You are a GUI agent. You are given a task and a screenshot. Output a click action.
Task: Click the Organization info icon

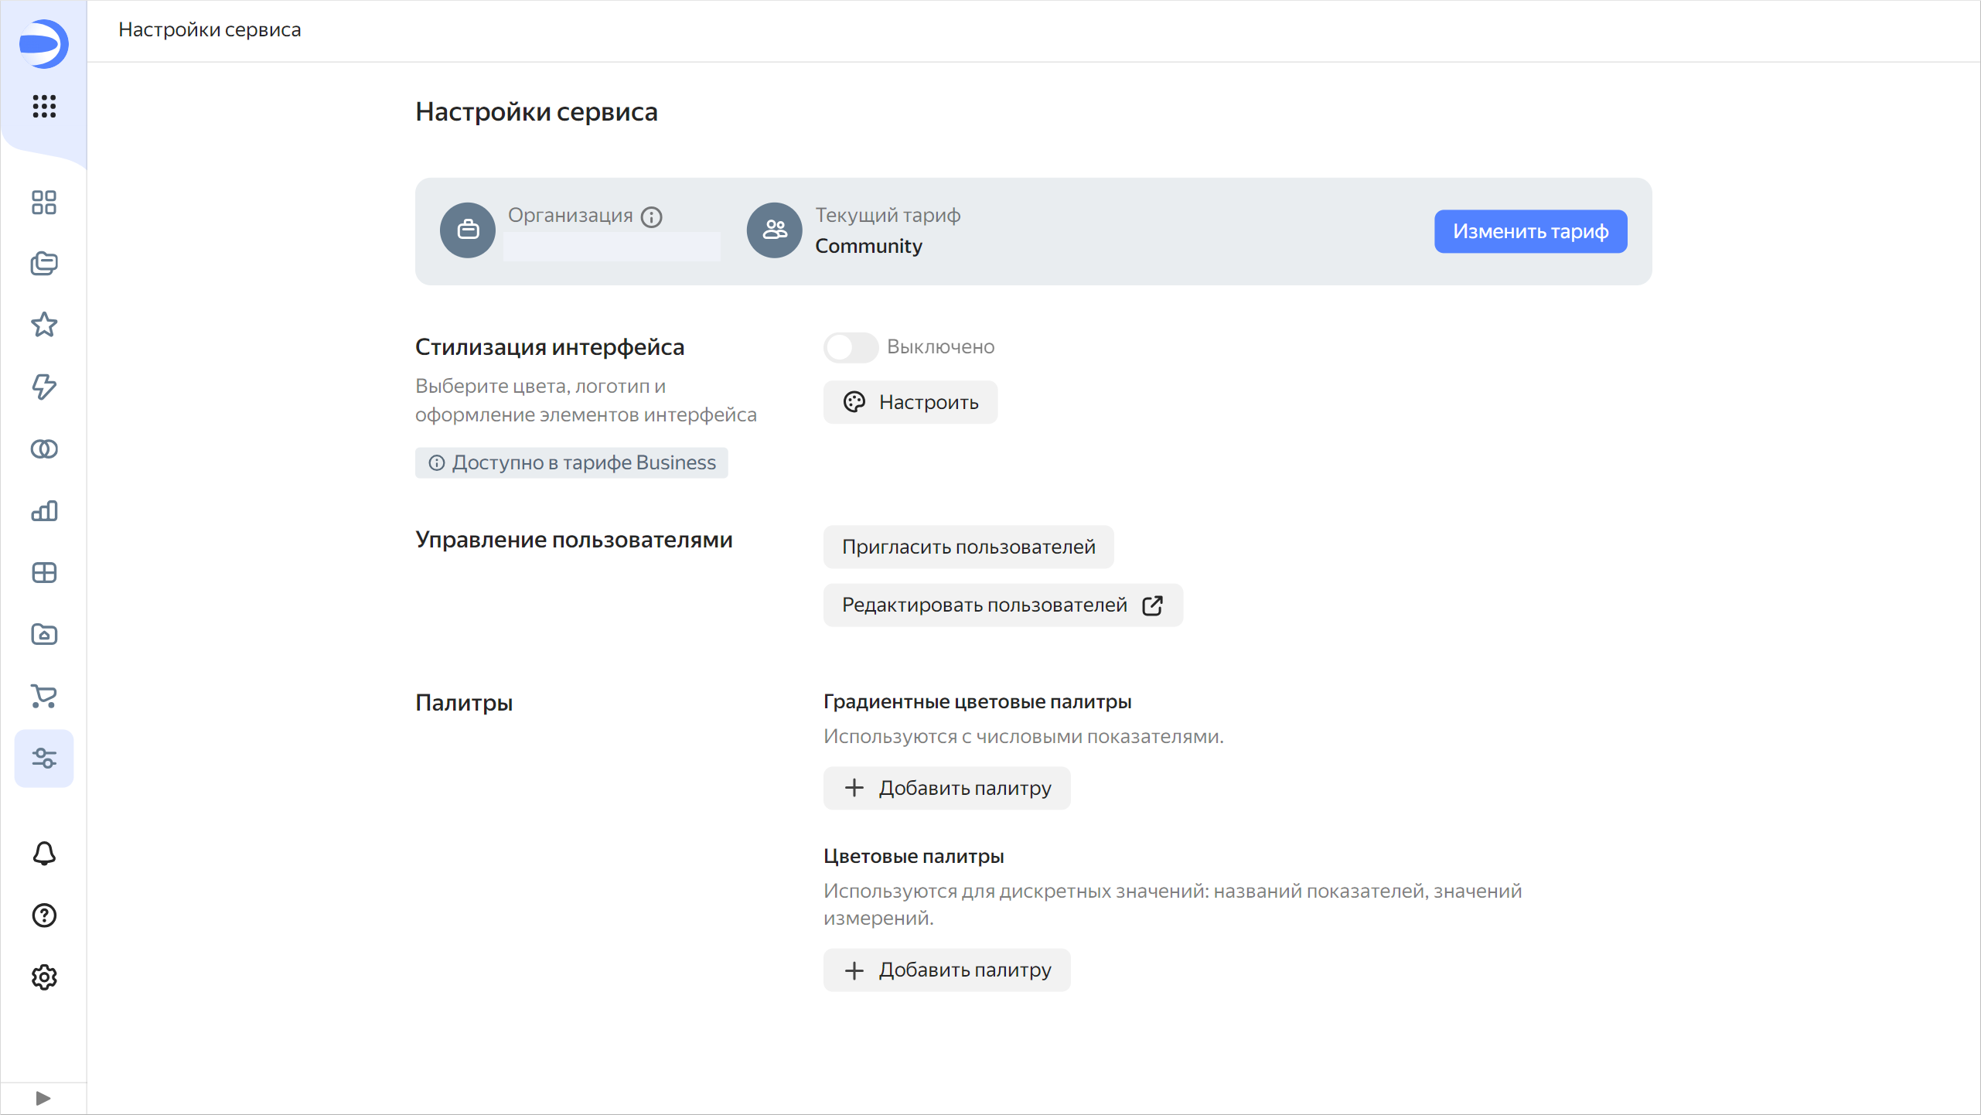pos(652,217)
